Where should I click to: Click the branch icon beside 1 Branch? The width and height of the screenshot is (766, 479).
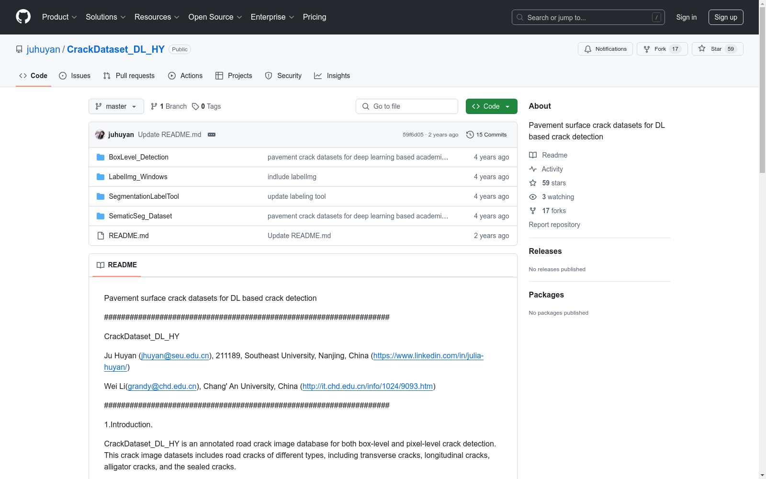154,106
